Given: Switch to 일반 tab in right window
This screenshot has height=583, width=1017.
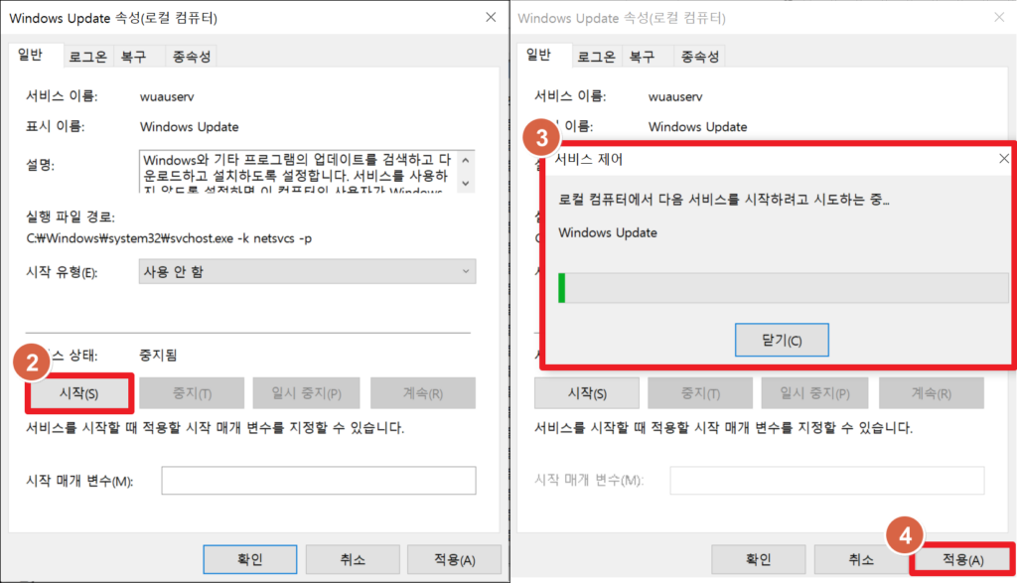Looking at the screenshot, I should [539, 56].
